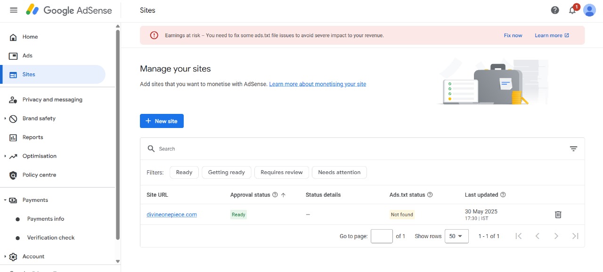This screenshot has width=603, height=272.
Task: Click the Brand safety blocked-circle icon
Action: point(13,119)
